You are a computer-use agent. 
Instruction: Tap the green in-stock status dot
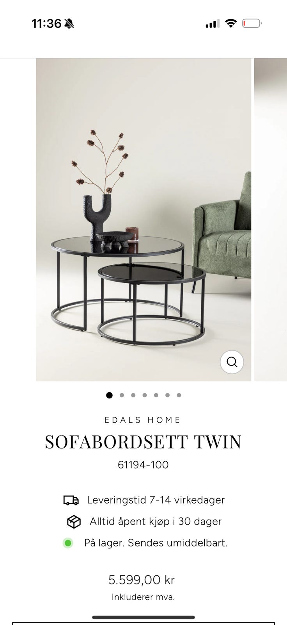click(68, 543)
